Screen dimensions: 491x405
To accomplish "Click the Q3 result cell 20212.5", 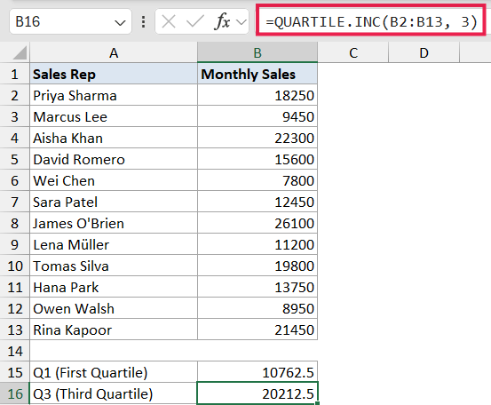I will coord(257,393).
